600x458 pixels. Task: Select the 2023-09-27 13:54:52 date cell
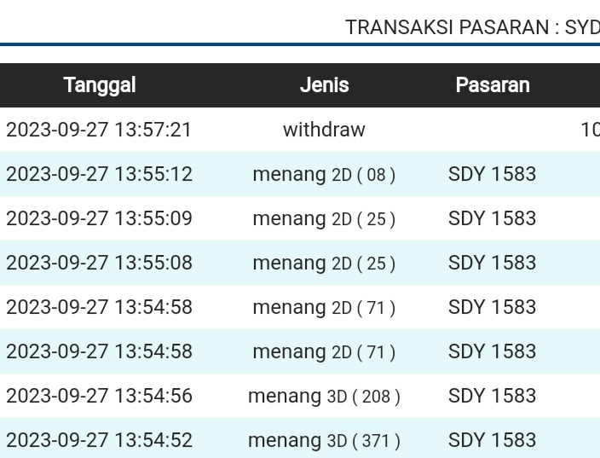(x=99, y=440)
